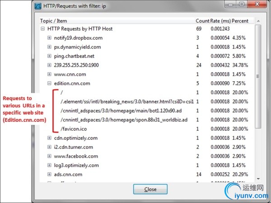The width and height of the screenshot is (271, 203).
Task: Expand the cdn.optimizely.com node
Action: pos(49,138)
